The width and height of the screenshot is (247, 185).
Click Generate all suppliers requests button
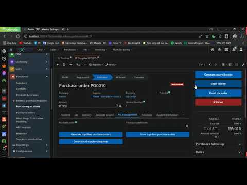click(91, 142)
